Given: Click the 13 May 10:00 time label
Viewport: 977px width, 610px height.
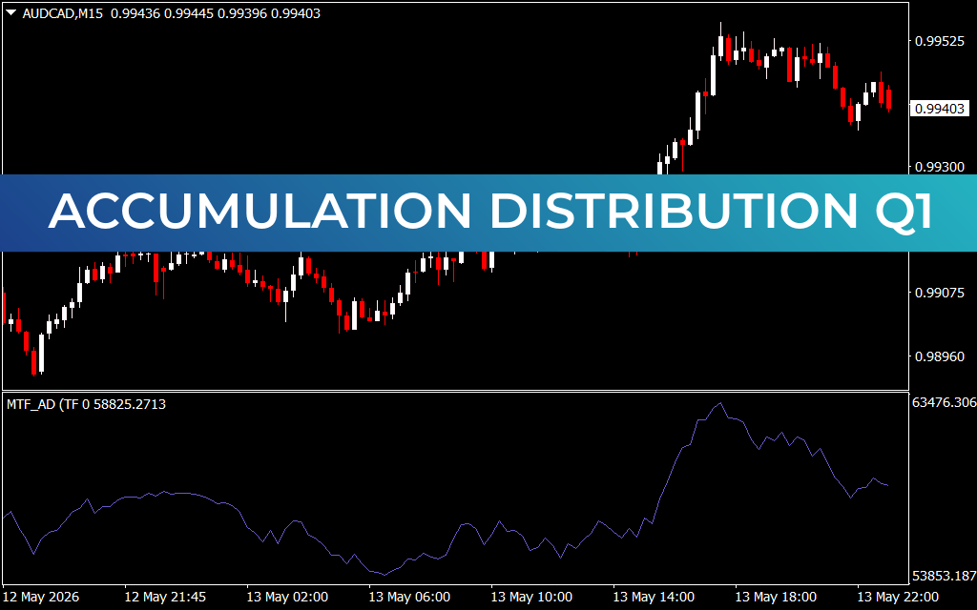Looking at the screenshot, I should [x=531, y=597].
